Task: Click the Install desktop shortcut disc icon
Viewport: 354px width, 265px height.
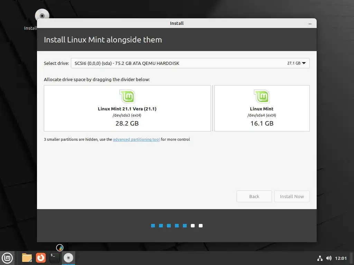Action: [x=42, y=15]
